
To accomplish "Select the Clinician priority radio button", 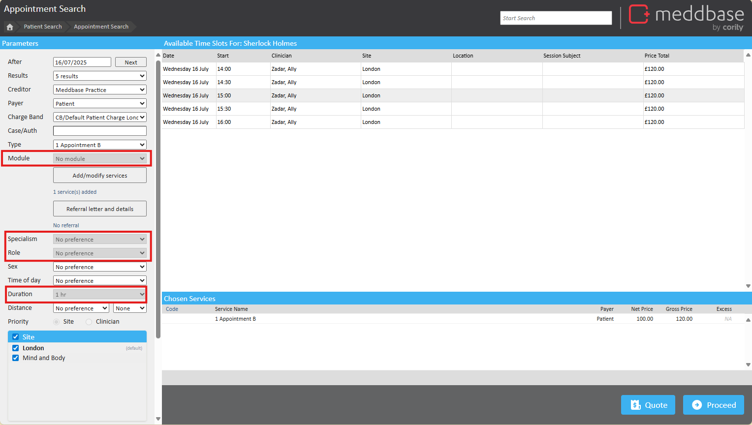I will [x=89, y=322].
